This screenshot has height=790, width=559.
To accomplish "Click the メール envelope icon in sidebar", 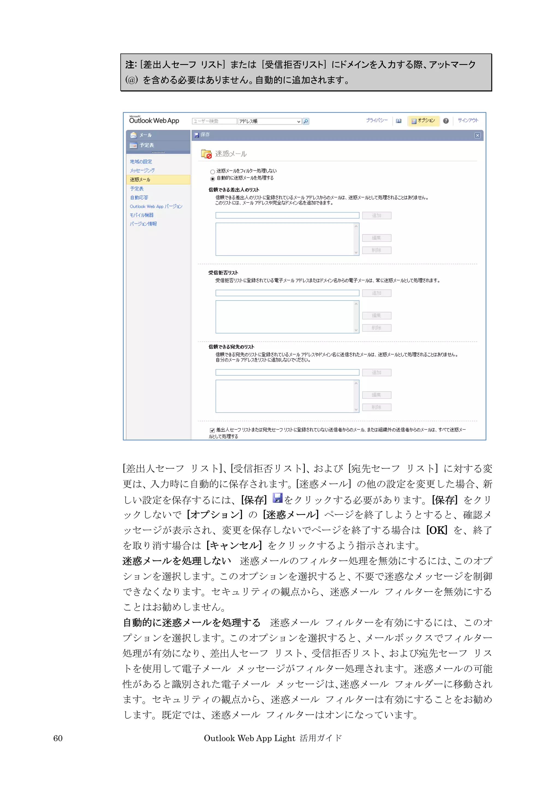I will click(133, 135).
